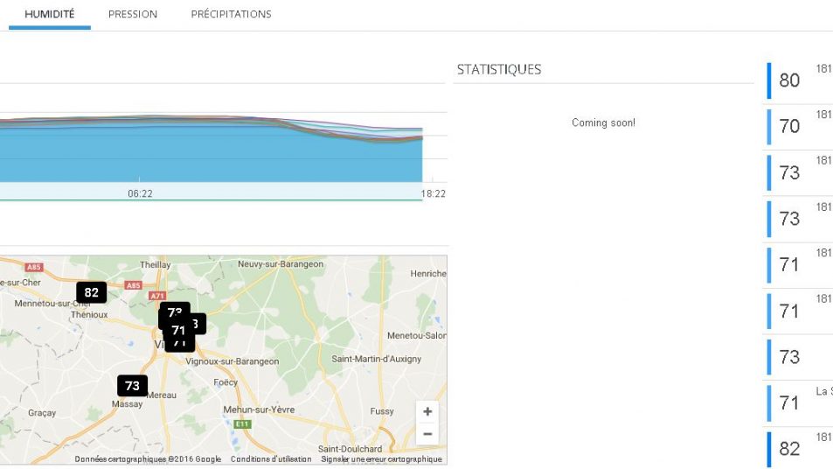Click the STATISTIQUES section heading
This screenshot has width=833, height=469.
click(499, 69)
